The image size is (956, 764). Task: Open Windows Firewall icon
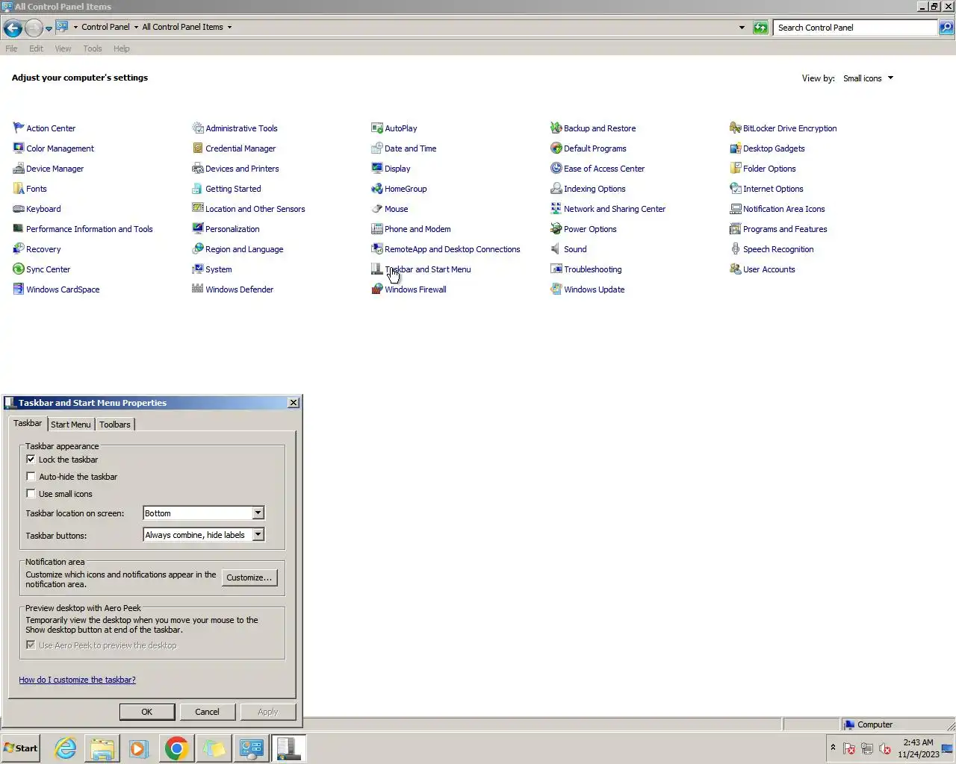tap(377, 289)
